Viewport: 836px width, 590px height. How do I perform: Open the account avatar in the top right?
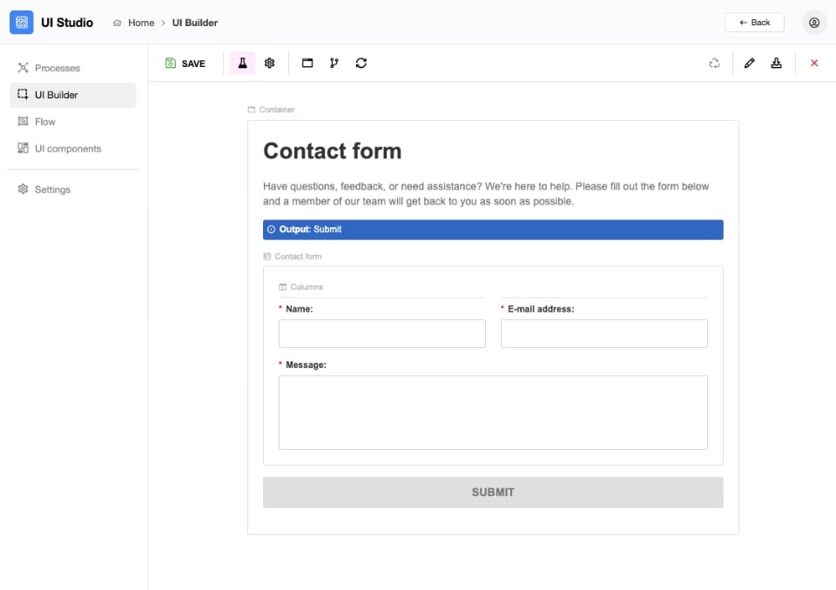point(813,23)
